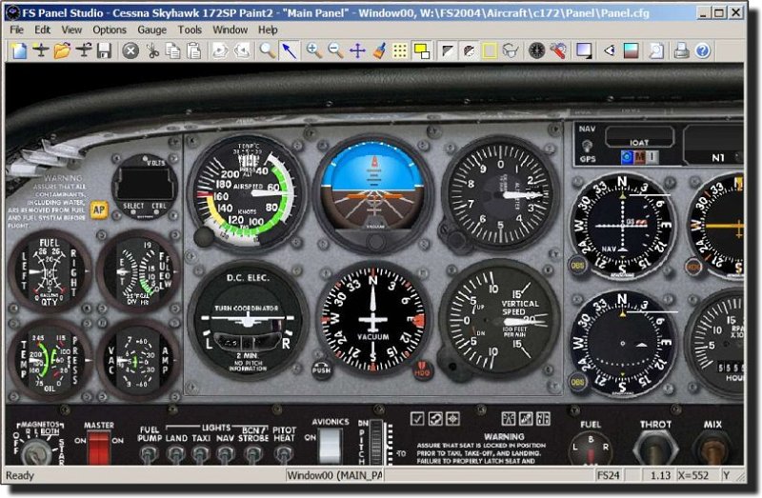Click the New document icon

pos(19,50)
